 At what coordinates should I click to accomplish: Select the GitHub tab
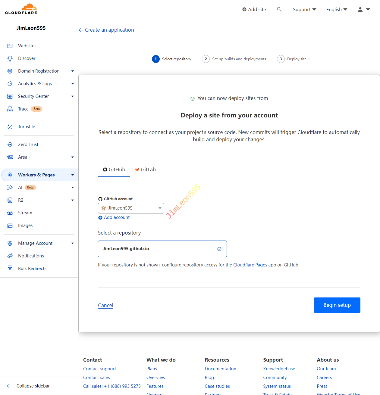(x=114, y=170)
